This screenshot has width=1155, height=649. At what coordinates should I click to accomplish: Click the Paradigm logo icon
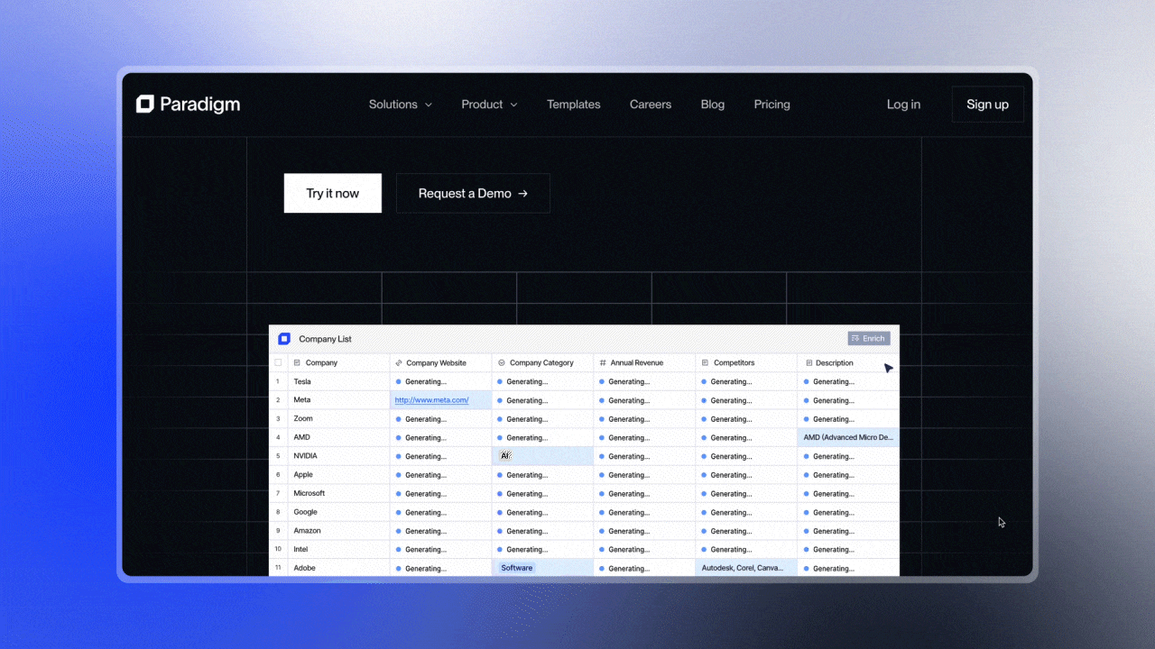click(x=144, y=104)
